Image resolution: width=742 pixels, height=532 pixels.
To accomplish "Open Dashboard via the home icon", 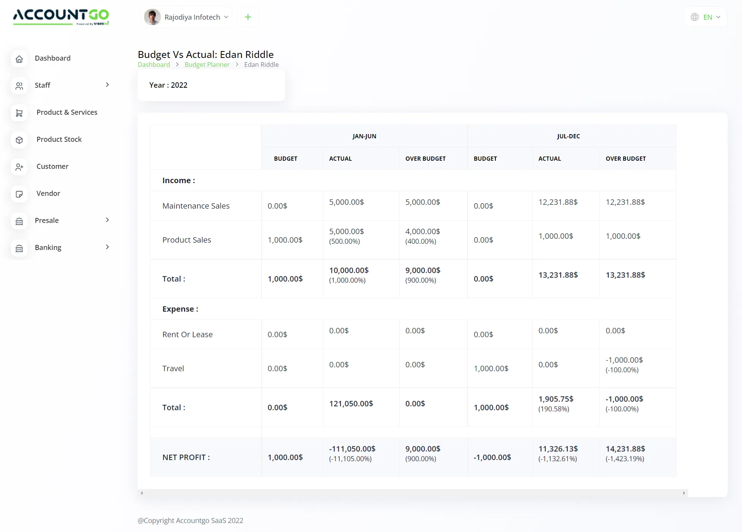I will pos(19,59).
